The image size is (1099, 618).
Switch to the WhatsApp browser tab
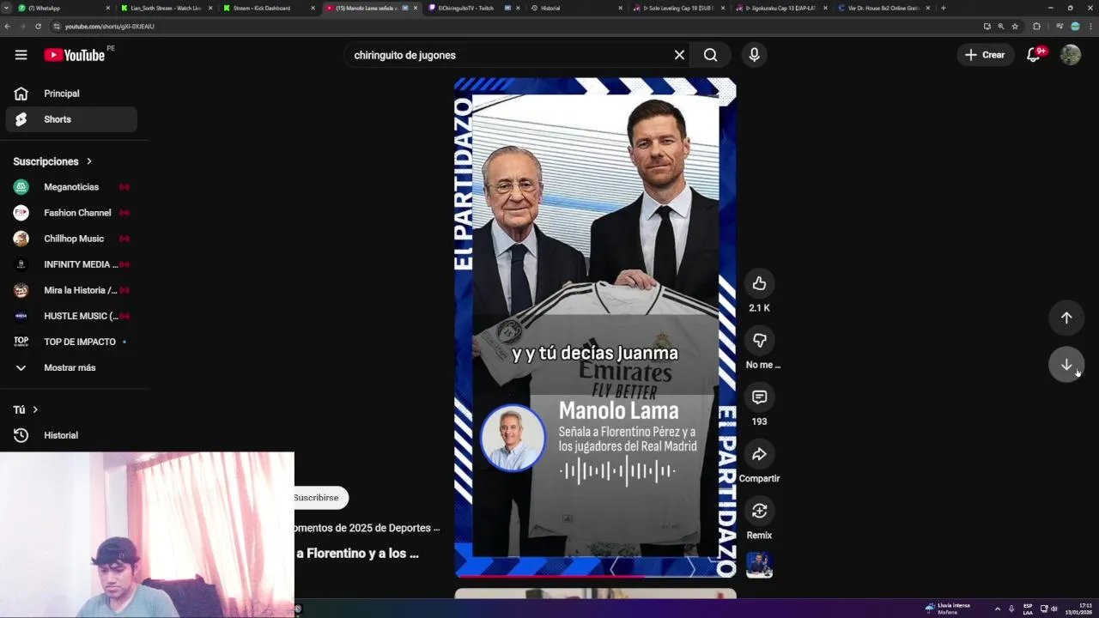click(x=65, y=8)
